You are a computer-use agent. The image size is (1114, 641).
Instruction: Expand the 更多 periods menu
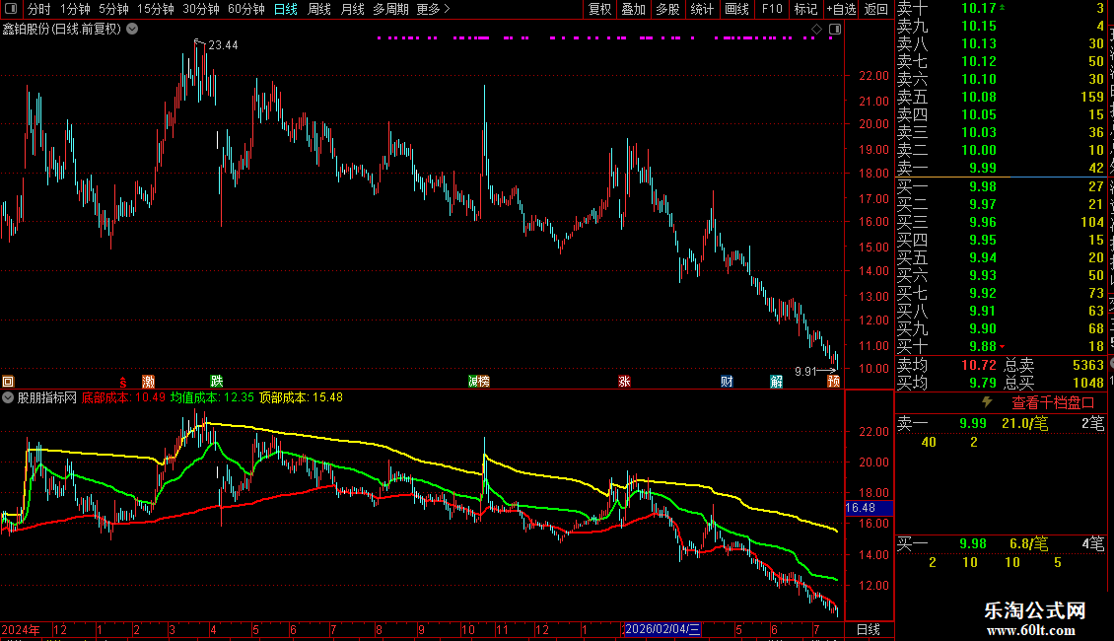click(x=433, y=9)
